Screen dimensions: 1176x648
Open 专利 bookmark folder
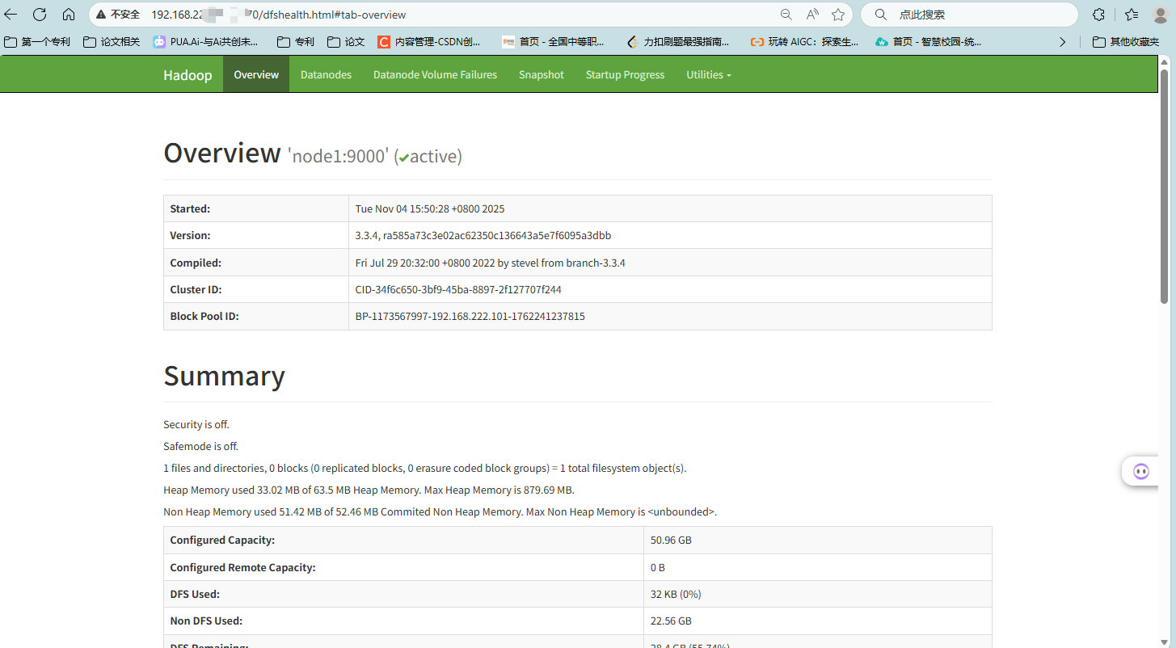(296, 42)
